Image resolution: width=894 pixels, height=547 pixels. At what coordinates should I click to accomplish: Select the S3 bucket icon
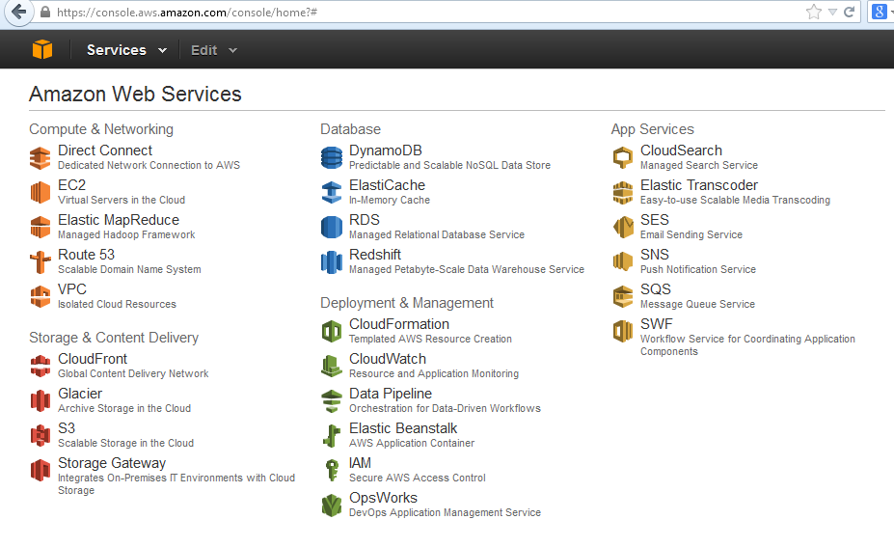40,436
